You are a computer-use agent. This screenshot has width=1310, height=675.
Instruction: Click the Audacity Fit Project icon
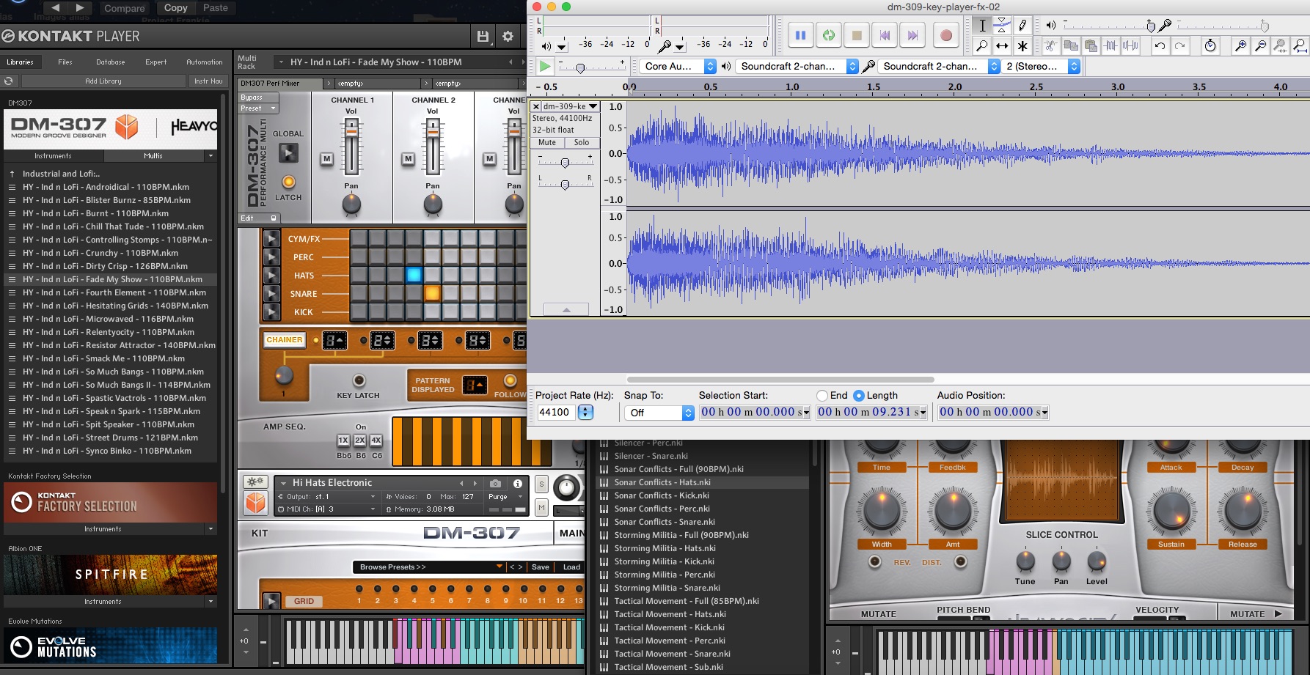point(1300,45)
